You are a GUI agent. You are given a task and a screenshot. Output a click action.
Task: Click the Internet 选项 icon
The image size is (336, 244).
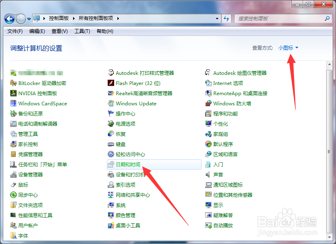coord(208,83)
